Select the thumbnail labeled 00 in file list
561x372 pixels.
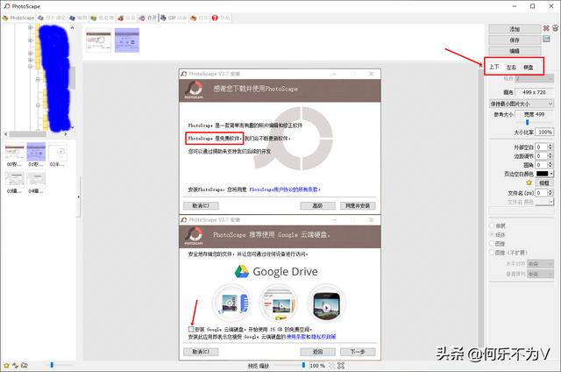point(15,155)
